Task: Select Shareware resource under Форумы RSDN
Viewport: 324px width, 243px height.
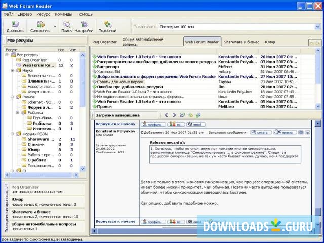Action: pyautogui.click(x=40, y=139)
